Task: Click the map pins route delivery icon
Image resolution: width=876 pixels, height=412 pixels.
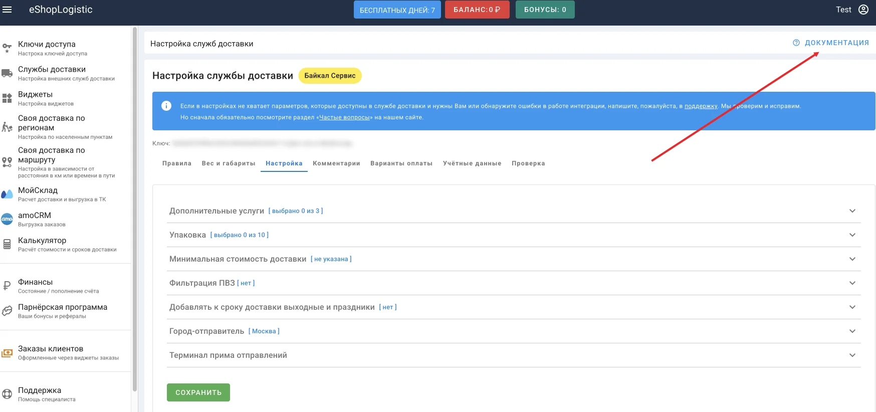Action: [x=7, y=162]
